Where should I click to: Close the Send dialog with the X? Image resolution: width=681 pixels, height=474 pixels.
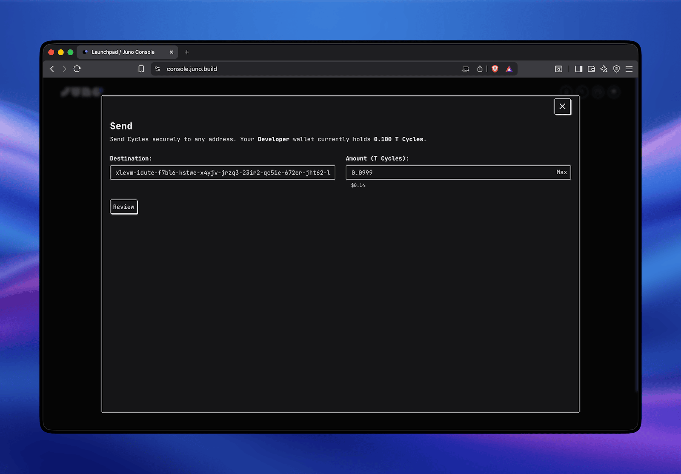(x=563, y=106)
